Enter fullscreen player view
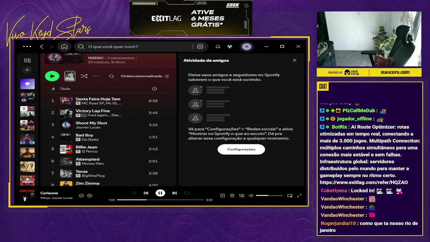 pyautogui.click(x=299, y=196)
